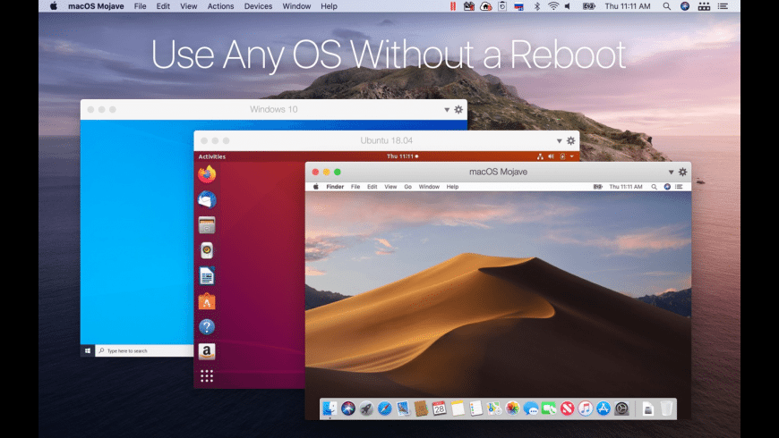This screenshot has height=438, width=779.
Task: Expand macOS Mojave window dropdown triangle
Action: [x=671, y=173]
